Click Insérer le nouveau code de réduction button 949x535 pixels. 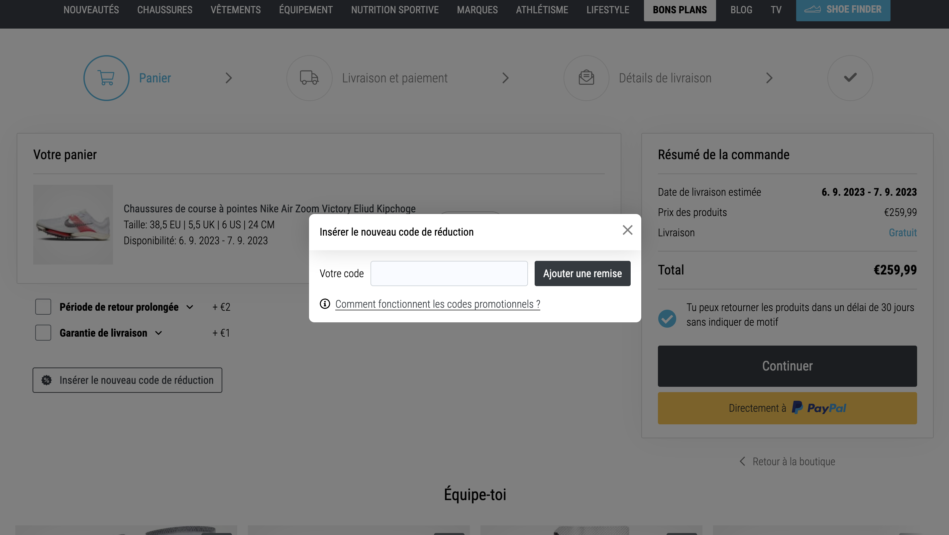(127, 380)
